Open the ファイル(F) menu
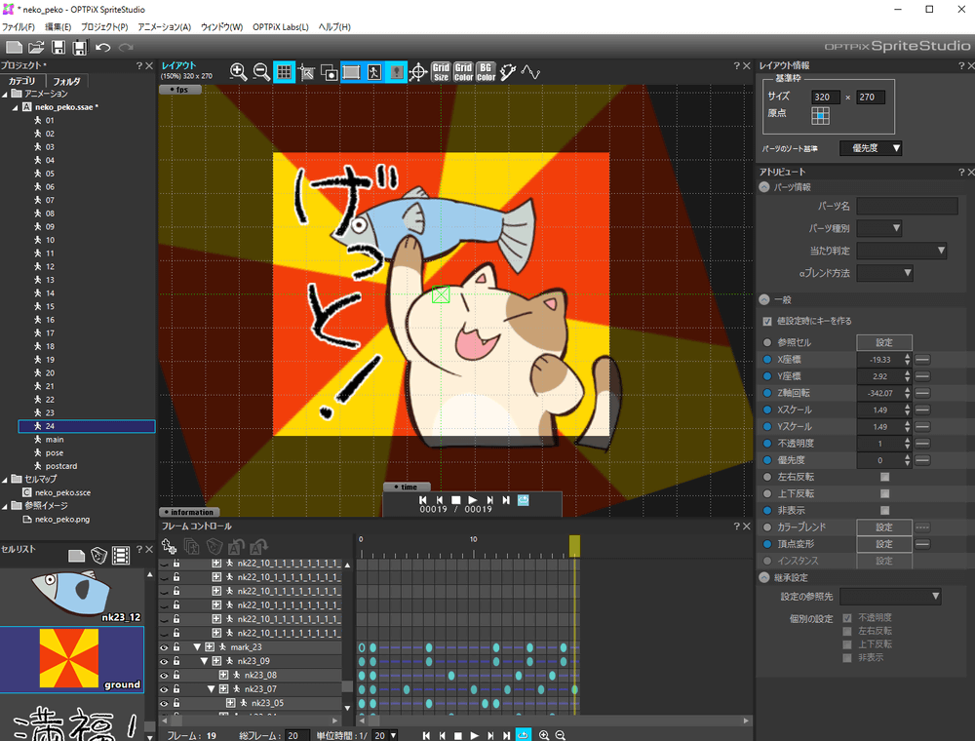Image resolution: width=975 pixels, height=741 pixels. [x=19, y=27]
